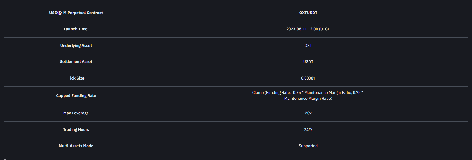Screen dimensions: 472x160
Task: Select the USDT settlement asset value
Action: click(308, 62)
